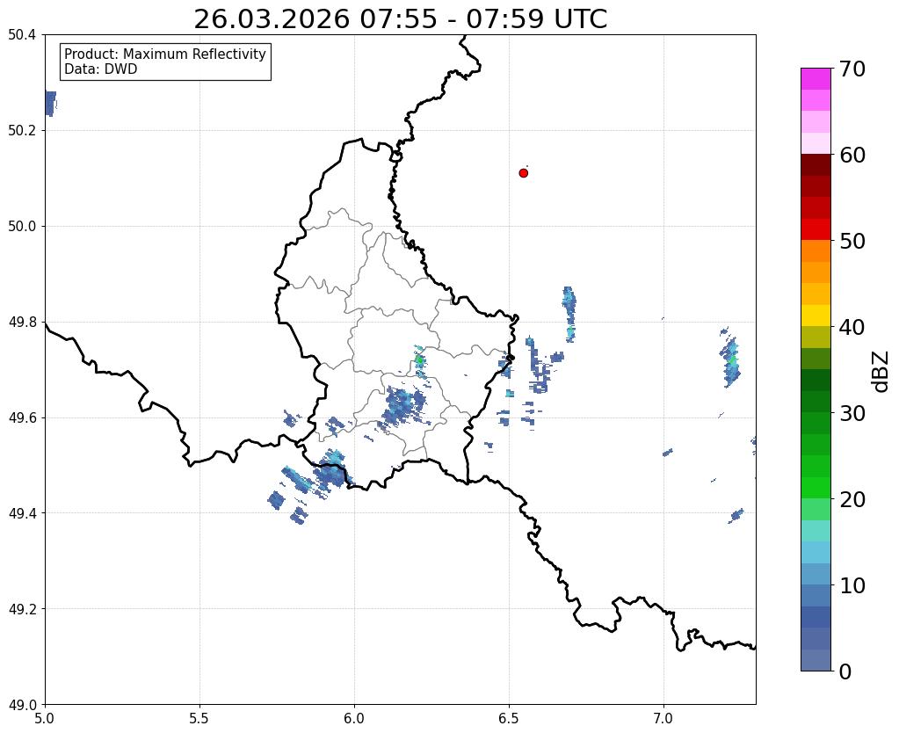The height and width of the screenshot is (733, 899).
Task: Pick the olive colorbar segment below 40
Action: (x=816, y=337)
